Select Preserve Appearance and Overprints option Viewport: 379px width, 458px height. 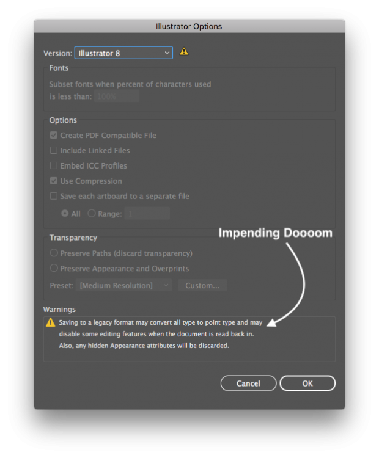pos(54,268)
